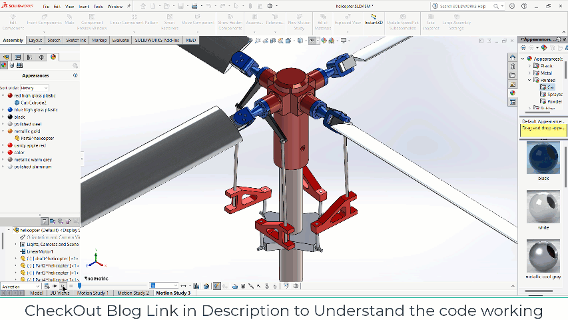Open the PropertyManager tab
Viewport: 568px width, 320px height.
click(x=18, y=57)
